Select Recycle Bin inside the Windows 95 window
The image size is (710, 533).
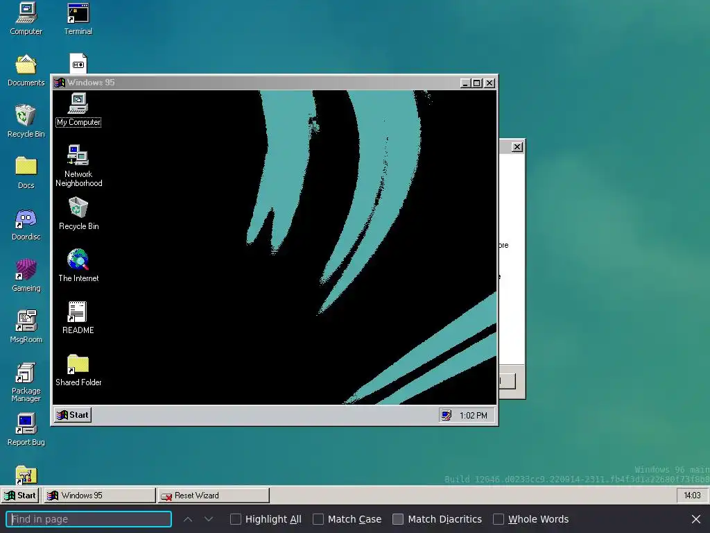click(78, 214)
